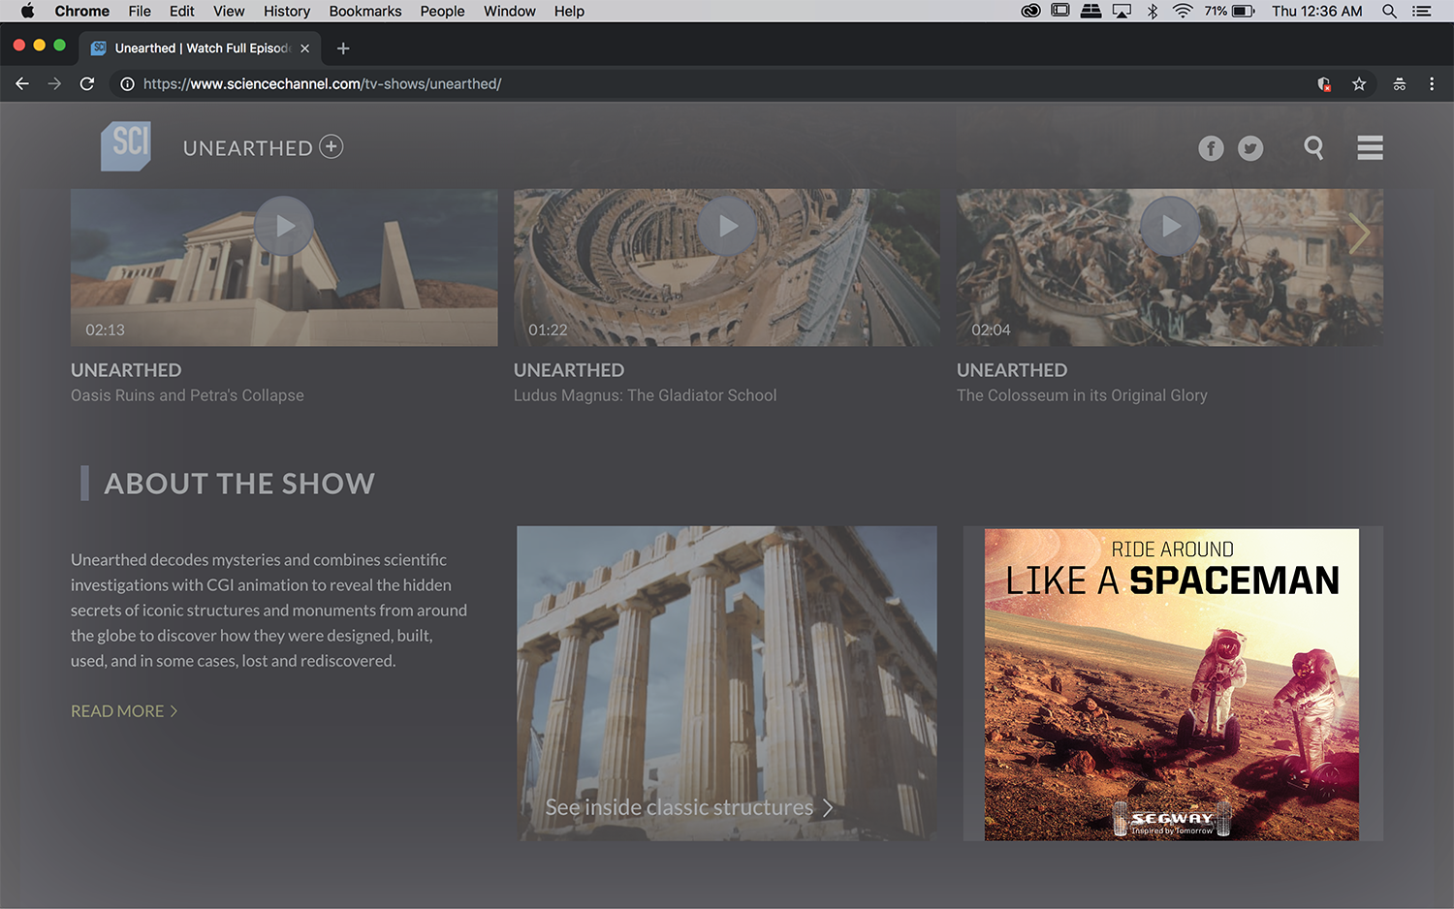Open the Science Channel Facebook page icon
The height and width of the screenshot is (909, 1454).
[x=1211, y=148]
